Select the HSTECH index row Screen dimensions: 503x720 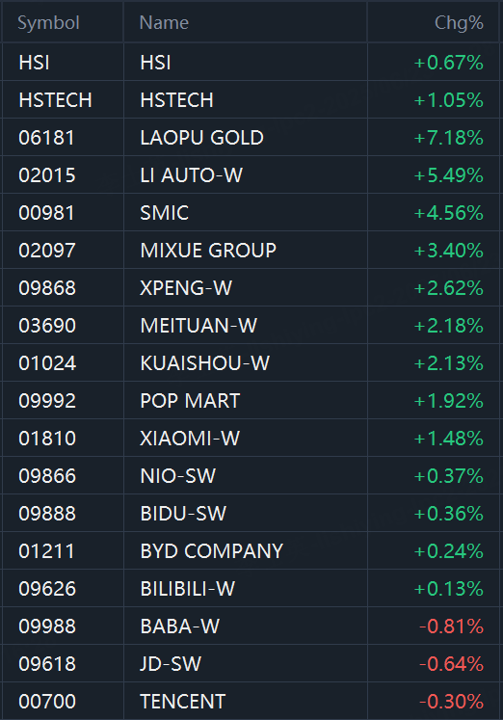[251, 100]
